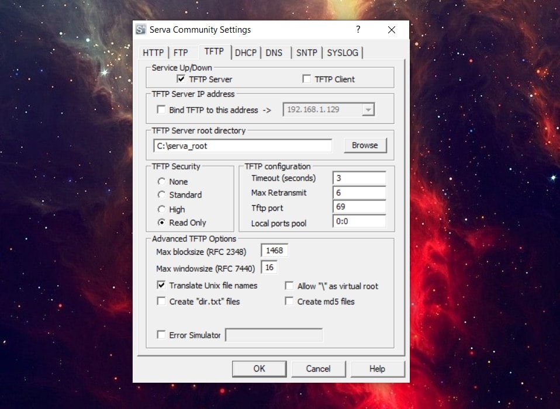Click the "TFTP Server IP address" group label
This screenshot has width=560, height=409.
pos(193,94)
